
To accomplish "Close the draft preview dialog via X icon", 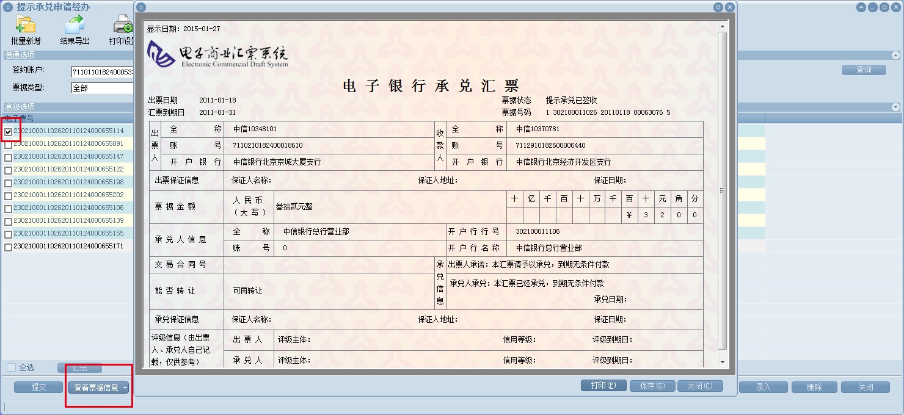I will pyautogui.click(x=729, y=7).
